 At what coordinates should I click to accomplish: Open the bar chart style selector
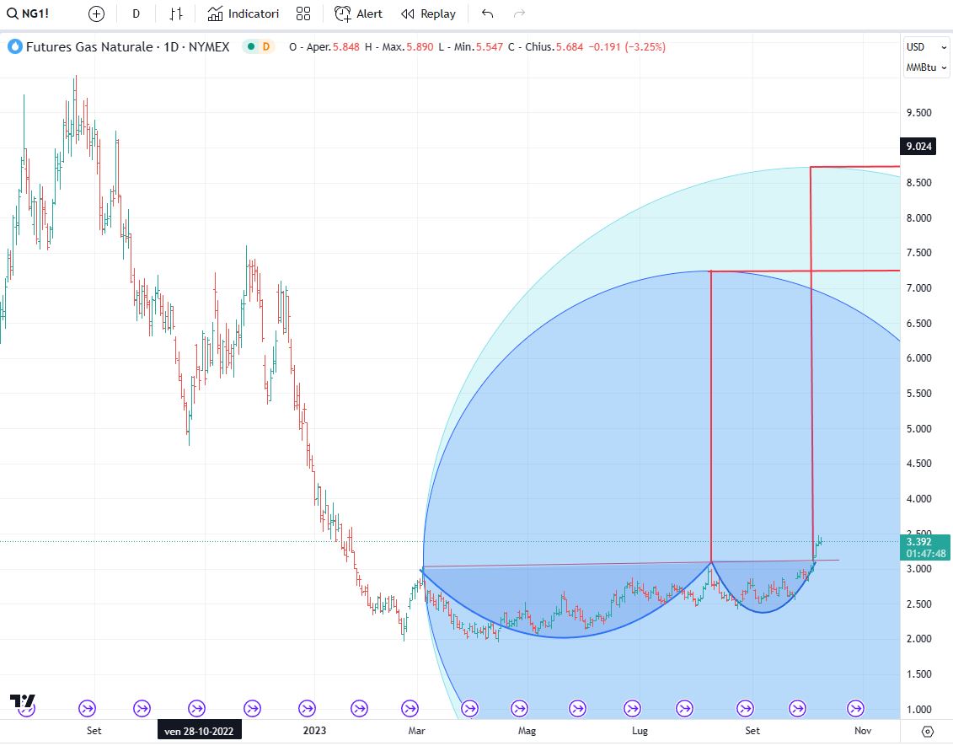(175, 13)
